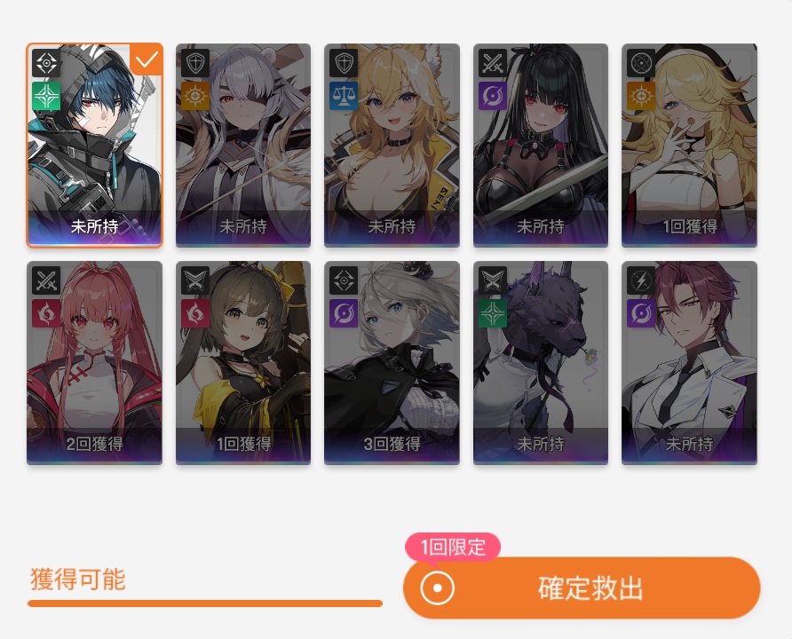Click the red flame icon on twin-tail girl
Image resolution: width=792 pixels, height=639 pixels.
tap(46, 313)
